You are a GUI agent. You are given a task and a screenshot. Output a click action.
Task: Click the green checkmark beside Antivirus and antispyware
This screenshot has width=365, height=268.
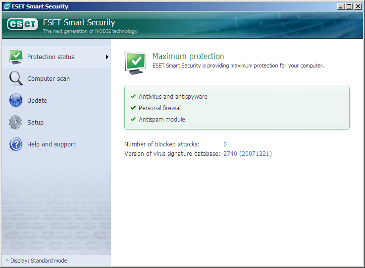(x=133, y=96)
